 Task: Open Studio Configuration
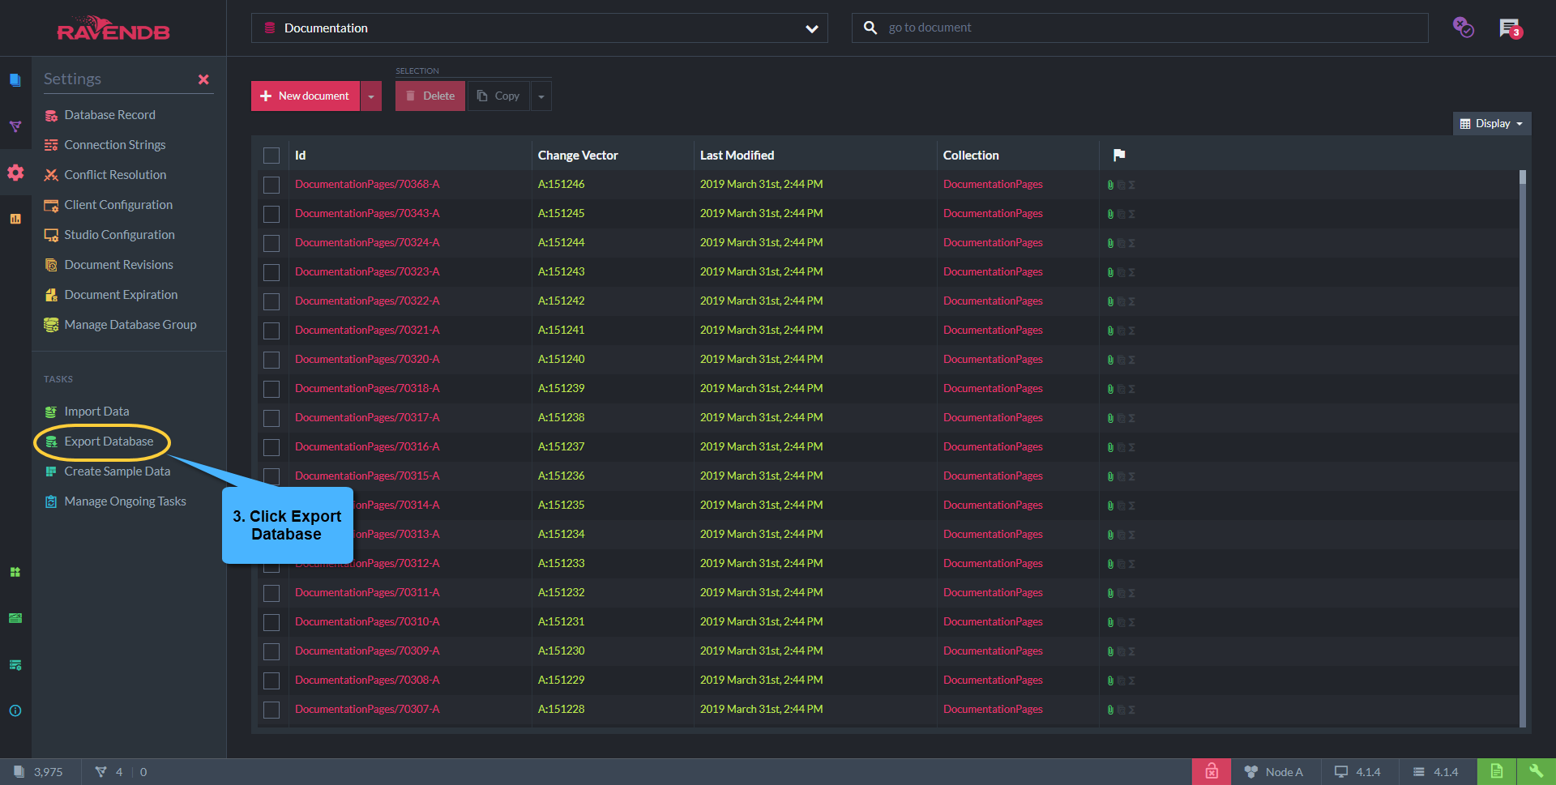click(x=119, y=235)
